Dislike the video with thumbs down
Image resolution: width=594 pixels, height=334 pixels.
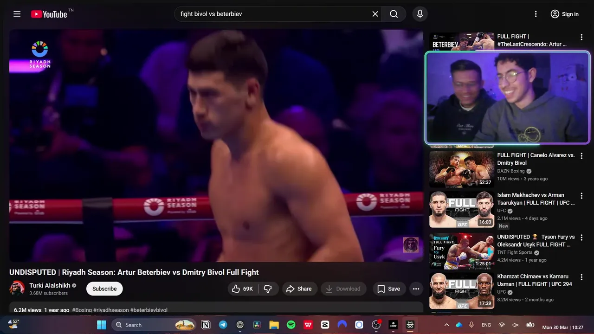(268, 289)
